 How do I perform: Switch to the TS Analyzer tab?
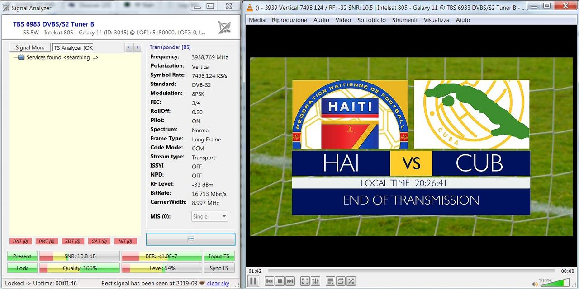pos(73,47)
